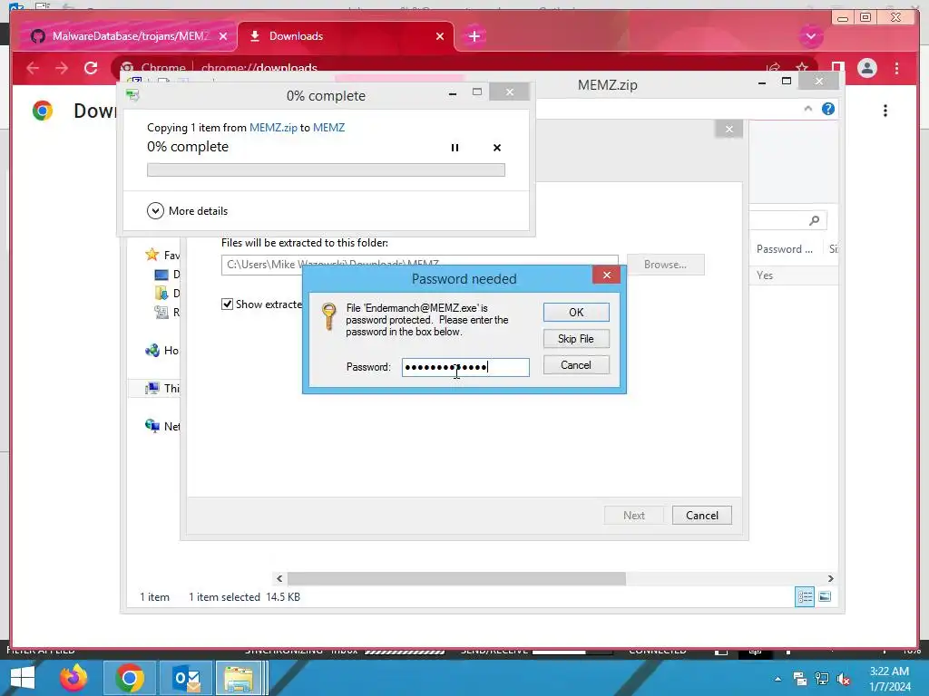Open the MEMZ destination folder link
Screen dimensions: 929x696
click(328, 127)
